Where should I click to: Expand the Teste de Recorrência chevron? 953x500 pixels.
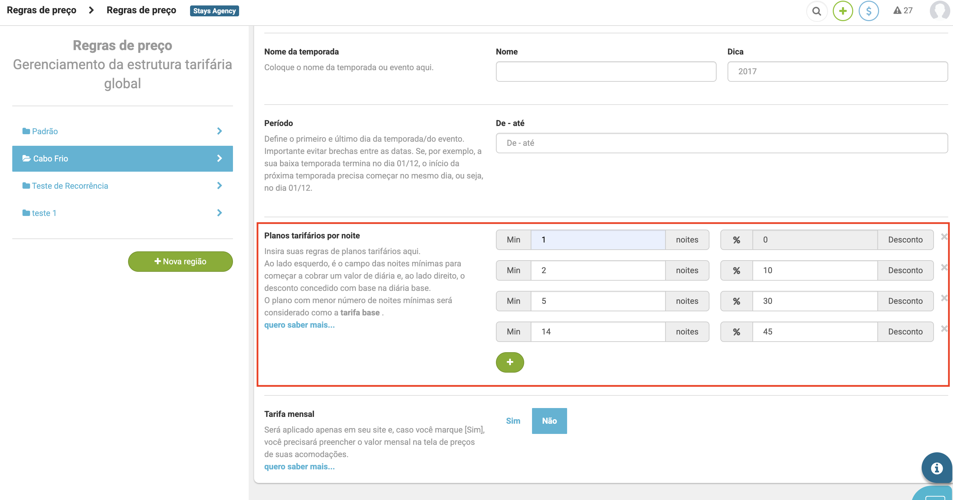(x=219, y=186)
